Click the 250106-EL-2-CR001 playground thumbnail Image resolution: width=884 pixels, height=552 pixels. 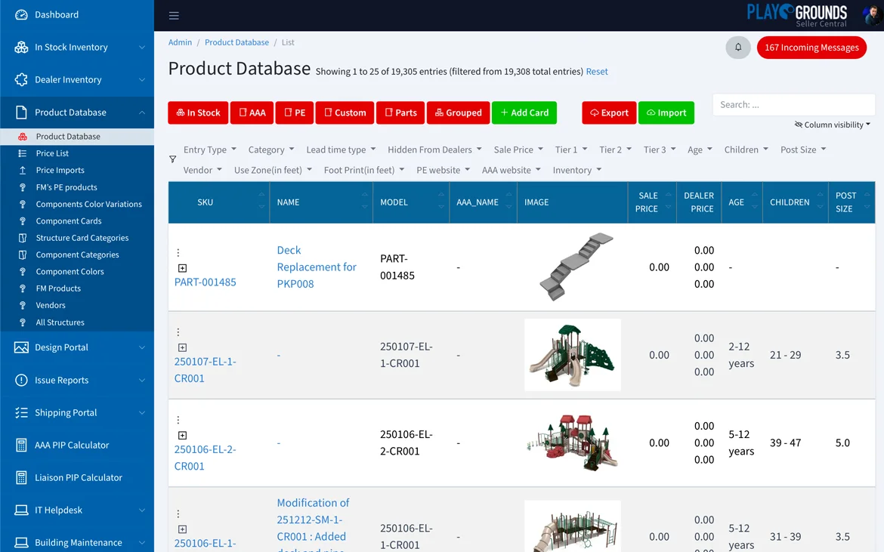572,443
